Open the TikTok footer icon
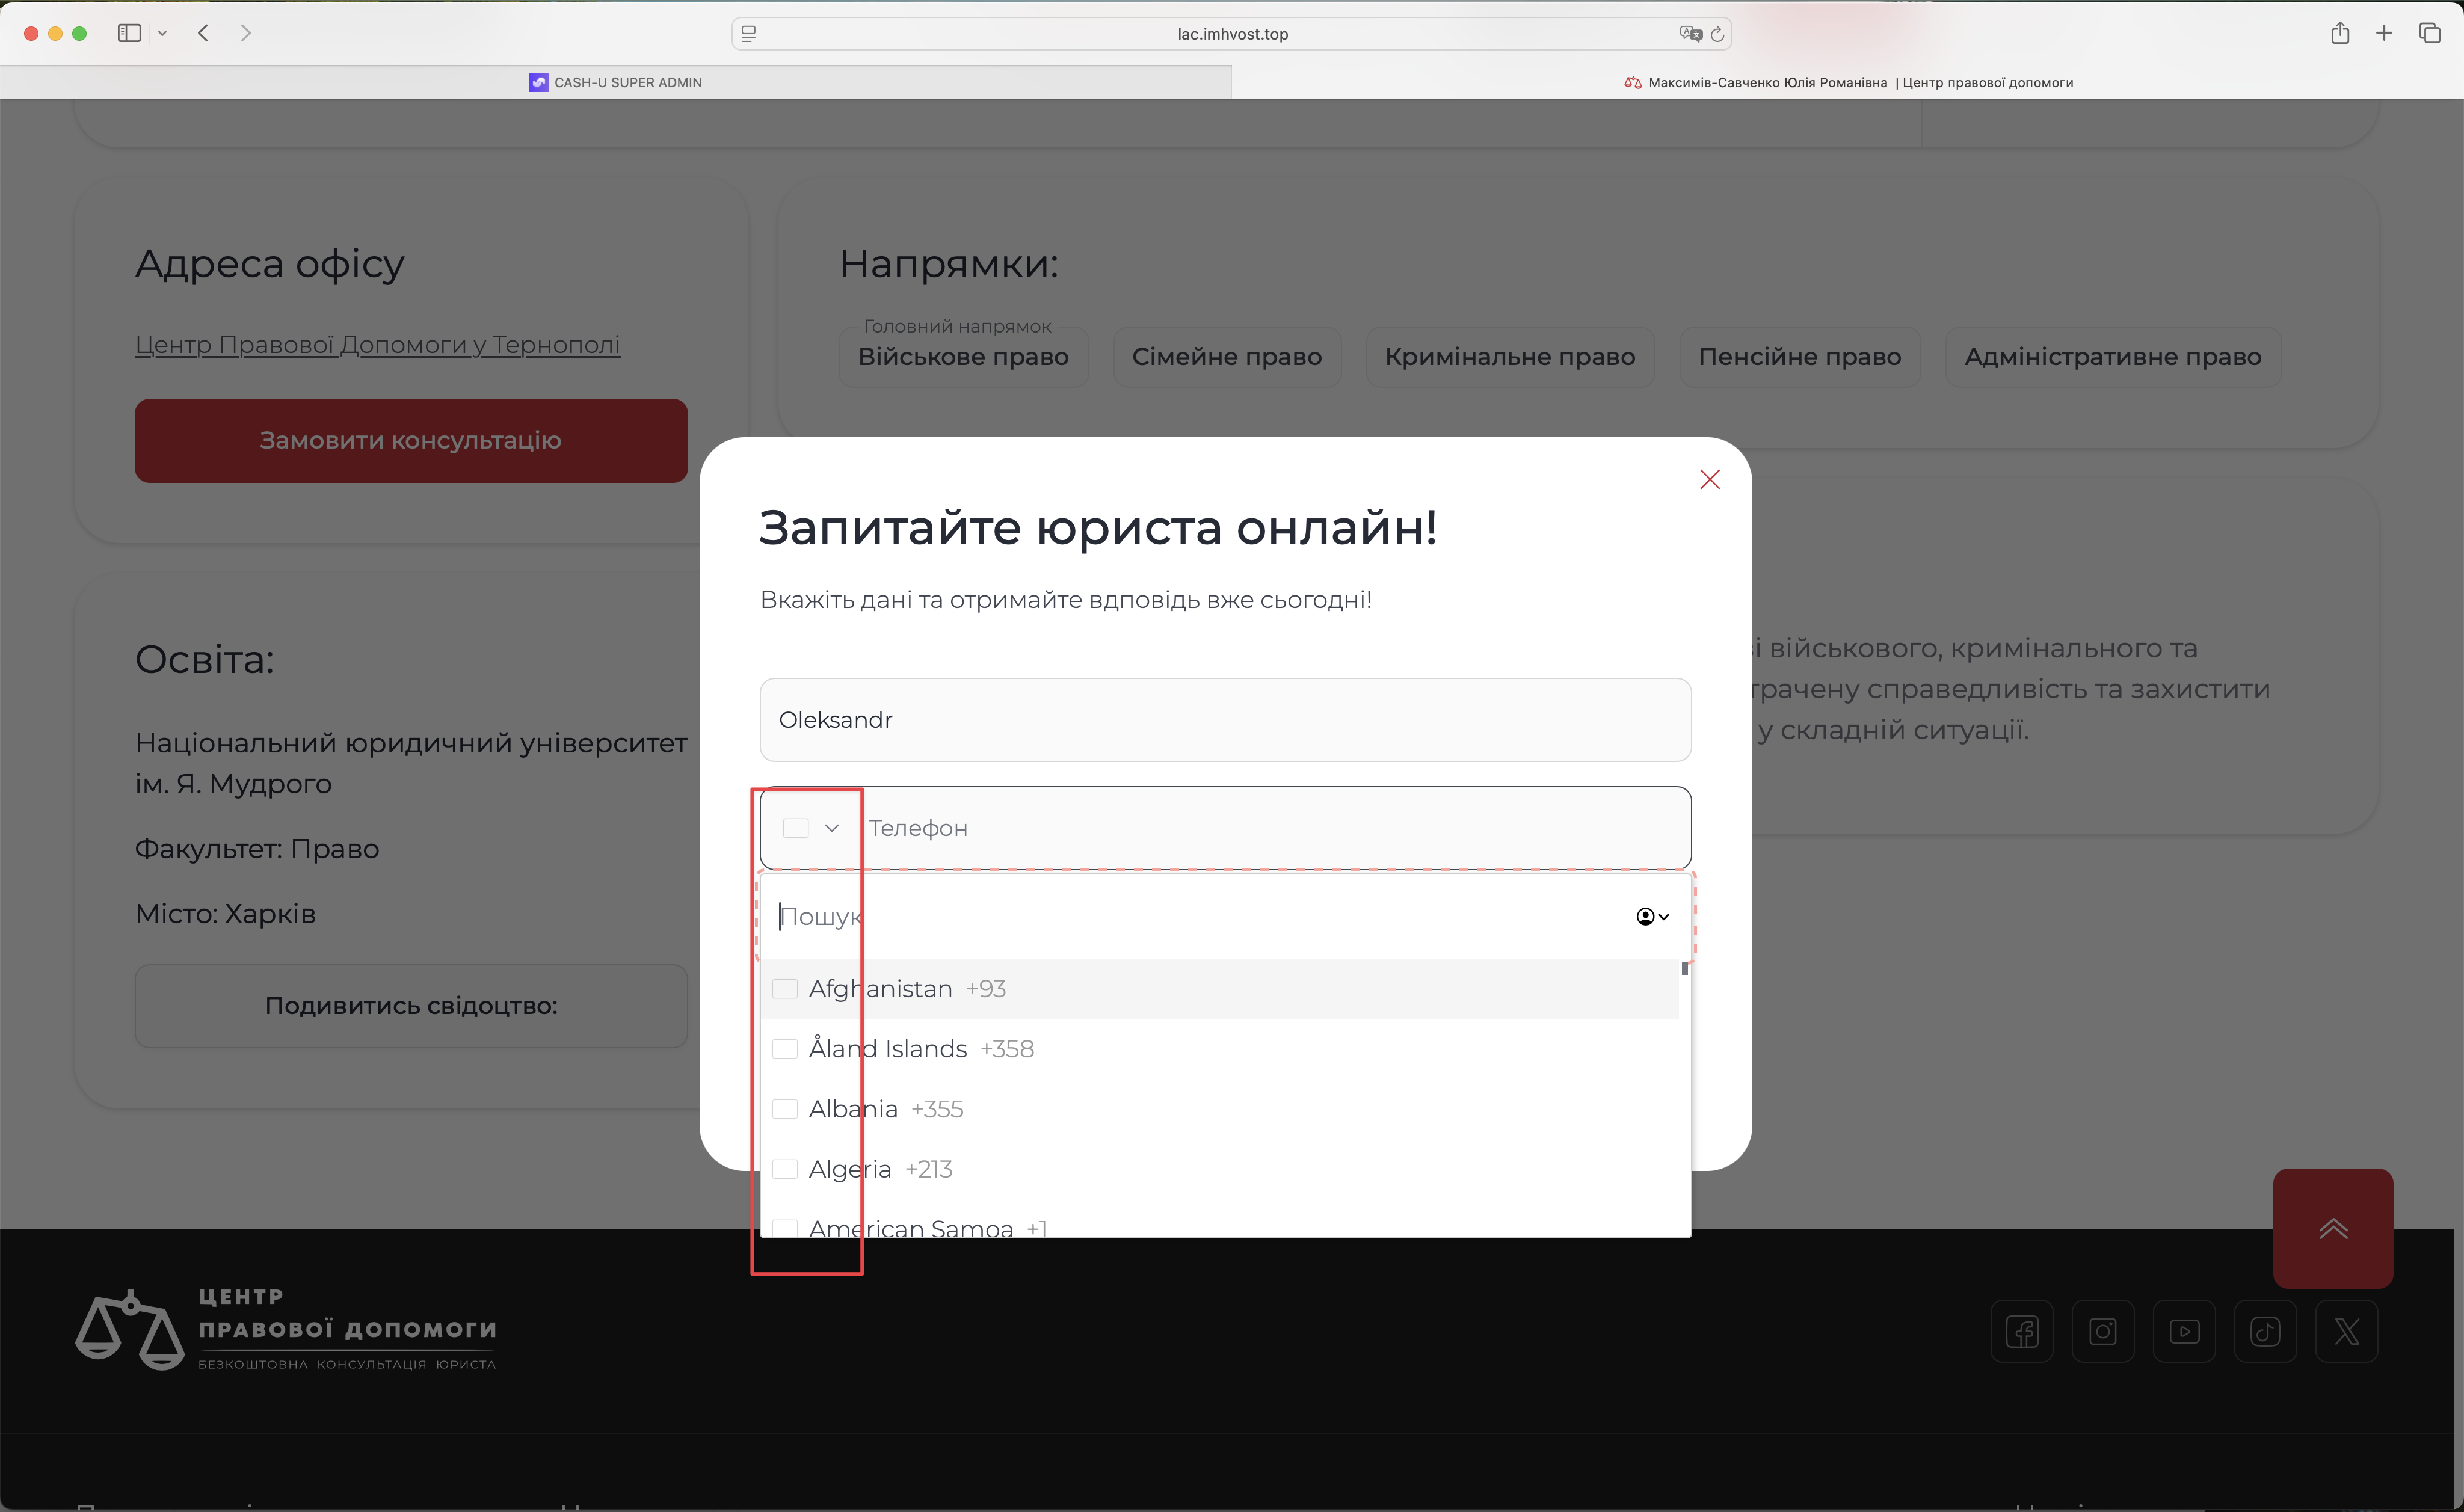Screen dimensions: 2464x1512 2265,1331
